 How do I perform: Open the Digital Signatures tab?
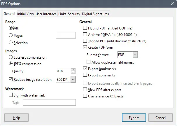pyautogui.click(x=95, y=14)
